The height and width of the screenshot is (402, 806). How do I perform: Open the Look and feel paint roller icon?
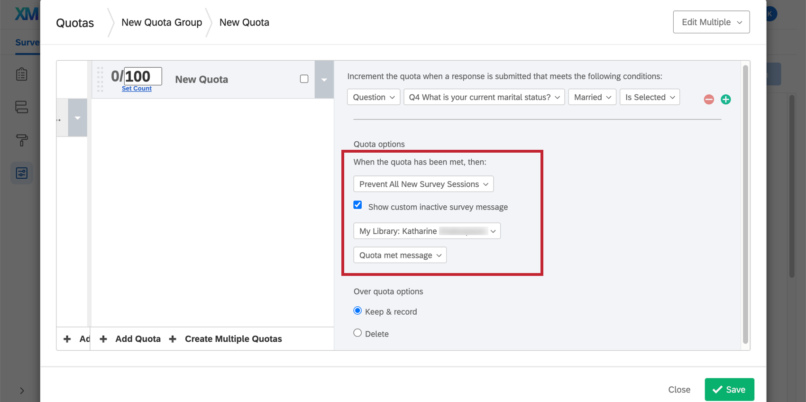click(x=22, y=140)
